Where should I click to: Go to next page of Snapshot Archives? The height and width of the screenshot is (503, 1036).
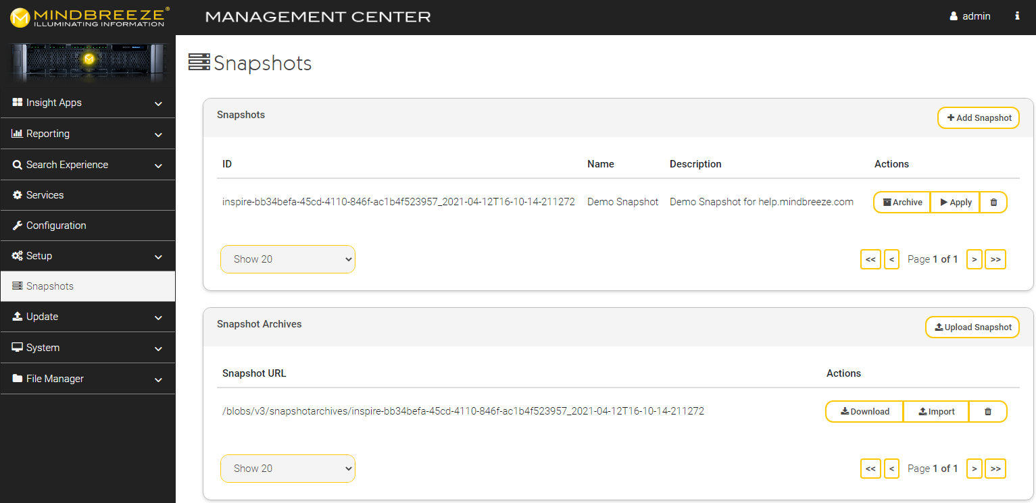point(974,469)
